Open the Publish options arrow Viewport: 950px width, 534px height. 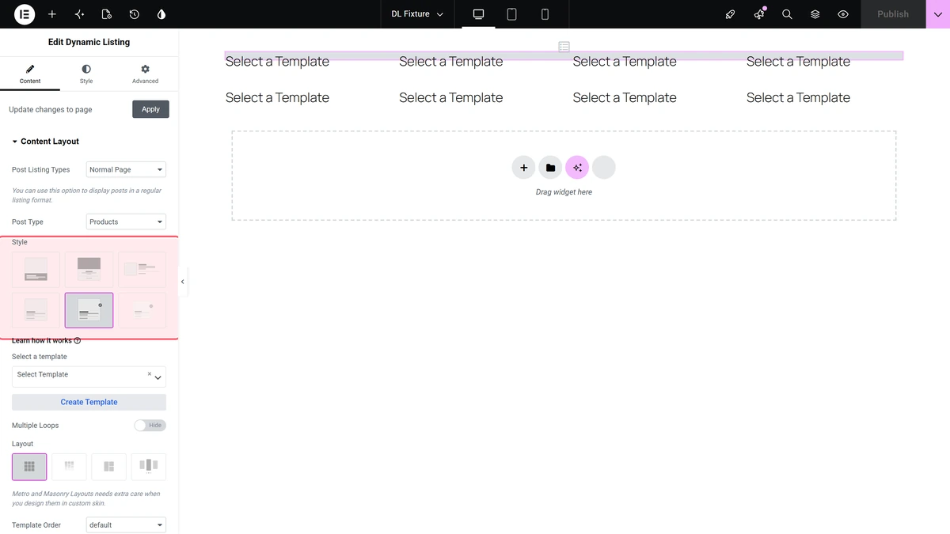(x=938, y=14)
